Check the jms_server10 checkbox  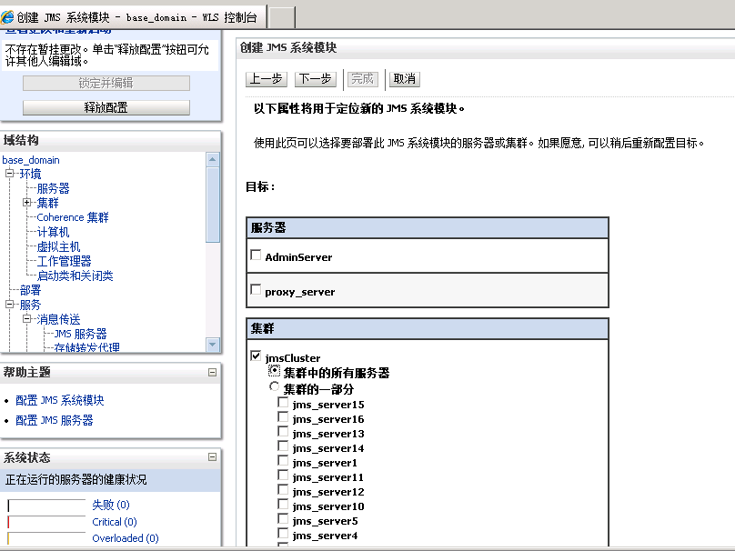(x=283, y=504)
